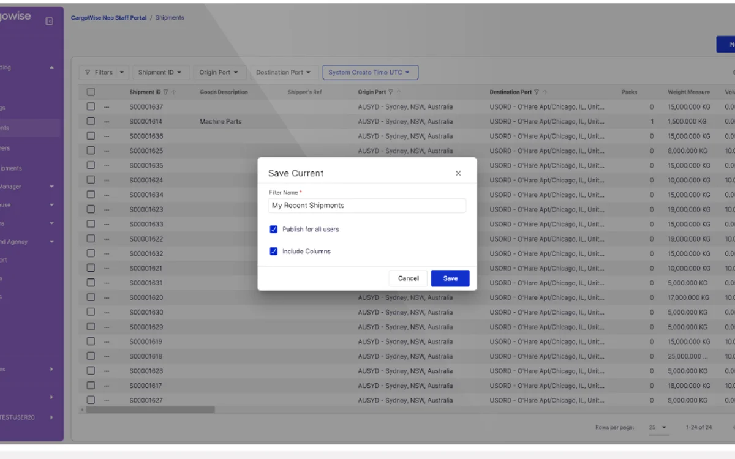Cancel the Save Current dialog
Viewport: 735px width, 459px height.
(408, 278)
